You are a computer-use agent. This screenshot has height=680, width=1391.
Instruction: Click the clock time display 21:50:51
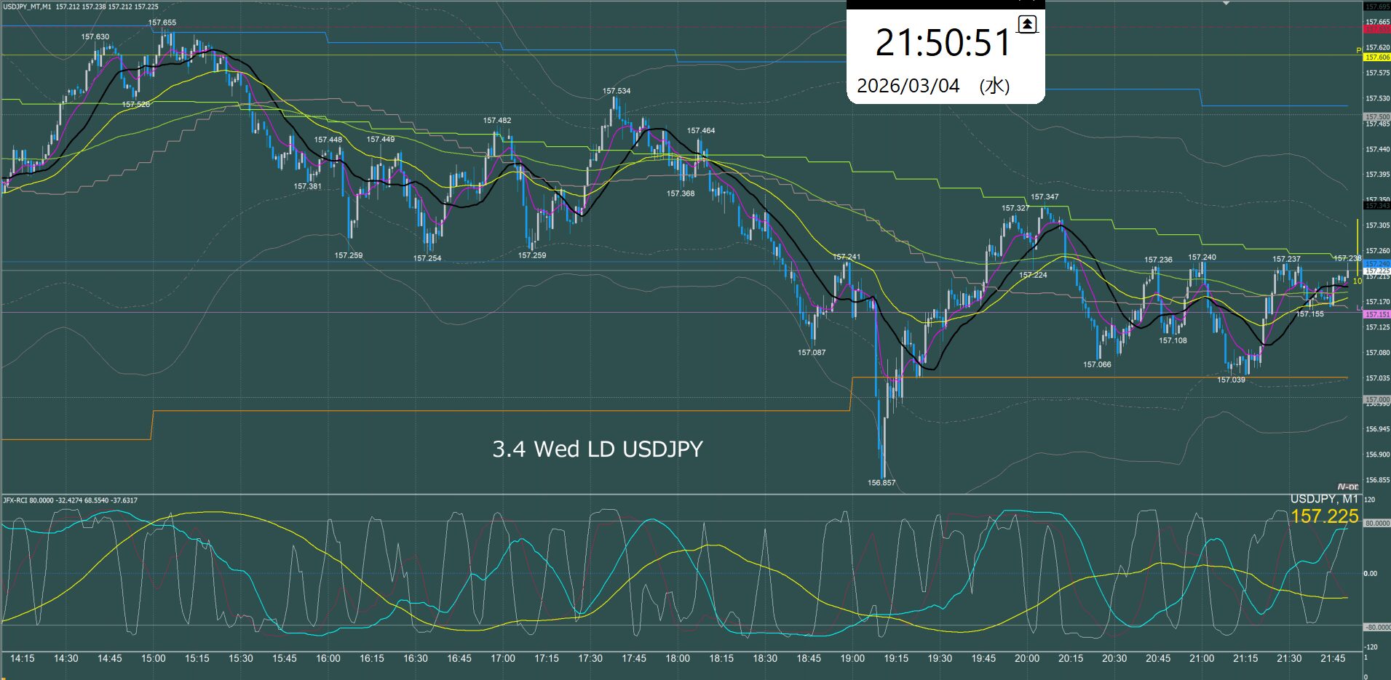[x=943, y=43]
